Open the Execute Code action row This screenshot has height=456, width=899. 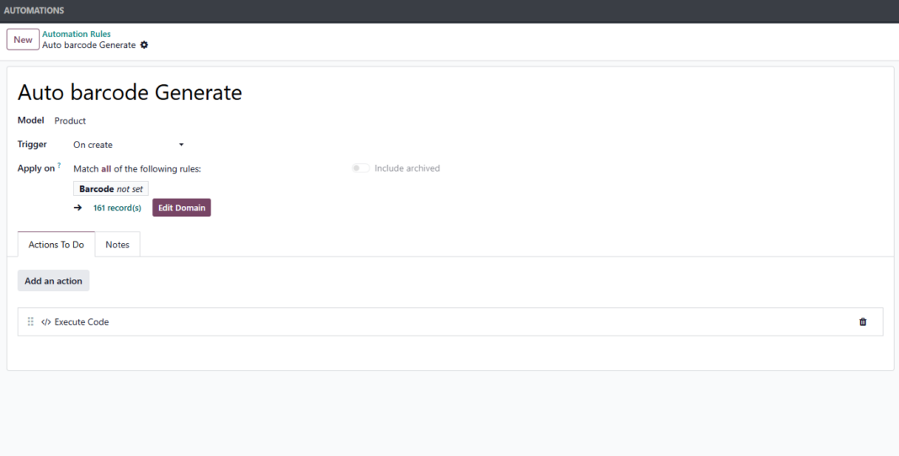[x=421, y=321]
